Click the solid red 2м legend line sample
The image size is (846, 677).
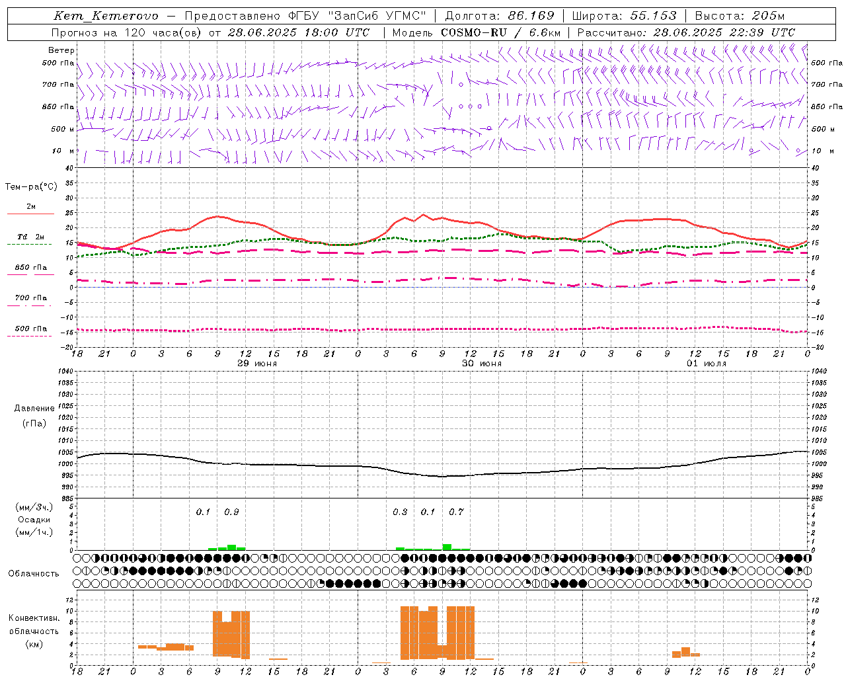tap(30, 214)
